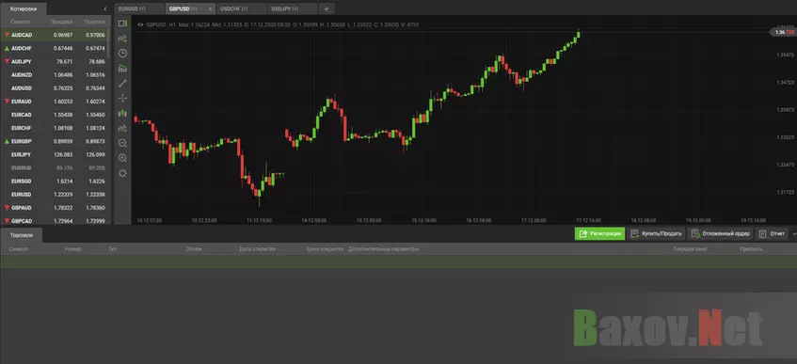Viewport: 797px width, 364px height.
Task: Select the EURGBP row in quotes list
Action: pyautogui.click(x=55, y=141)
